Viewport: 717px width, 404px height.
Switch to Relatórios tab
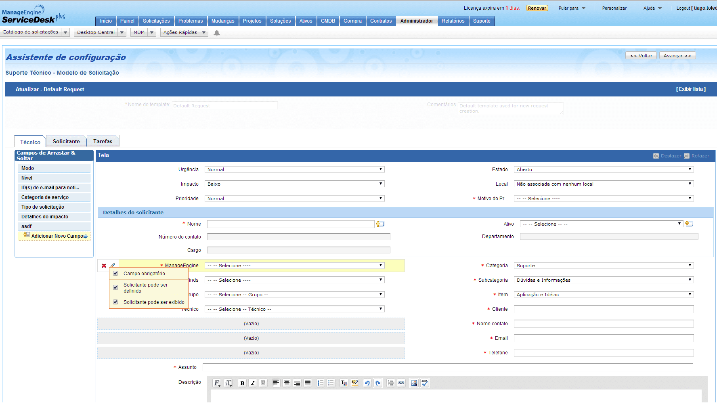pyautogui.click(x=453, y=21)
